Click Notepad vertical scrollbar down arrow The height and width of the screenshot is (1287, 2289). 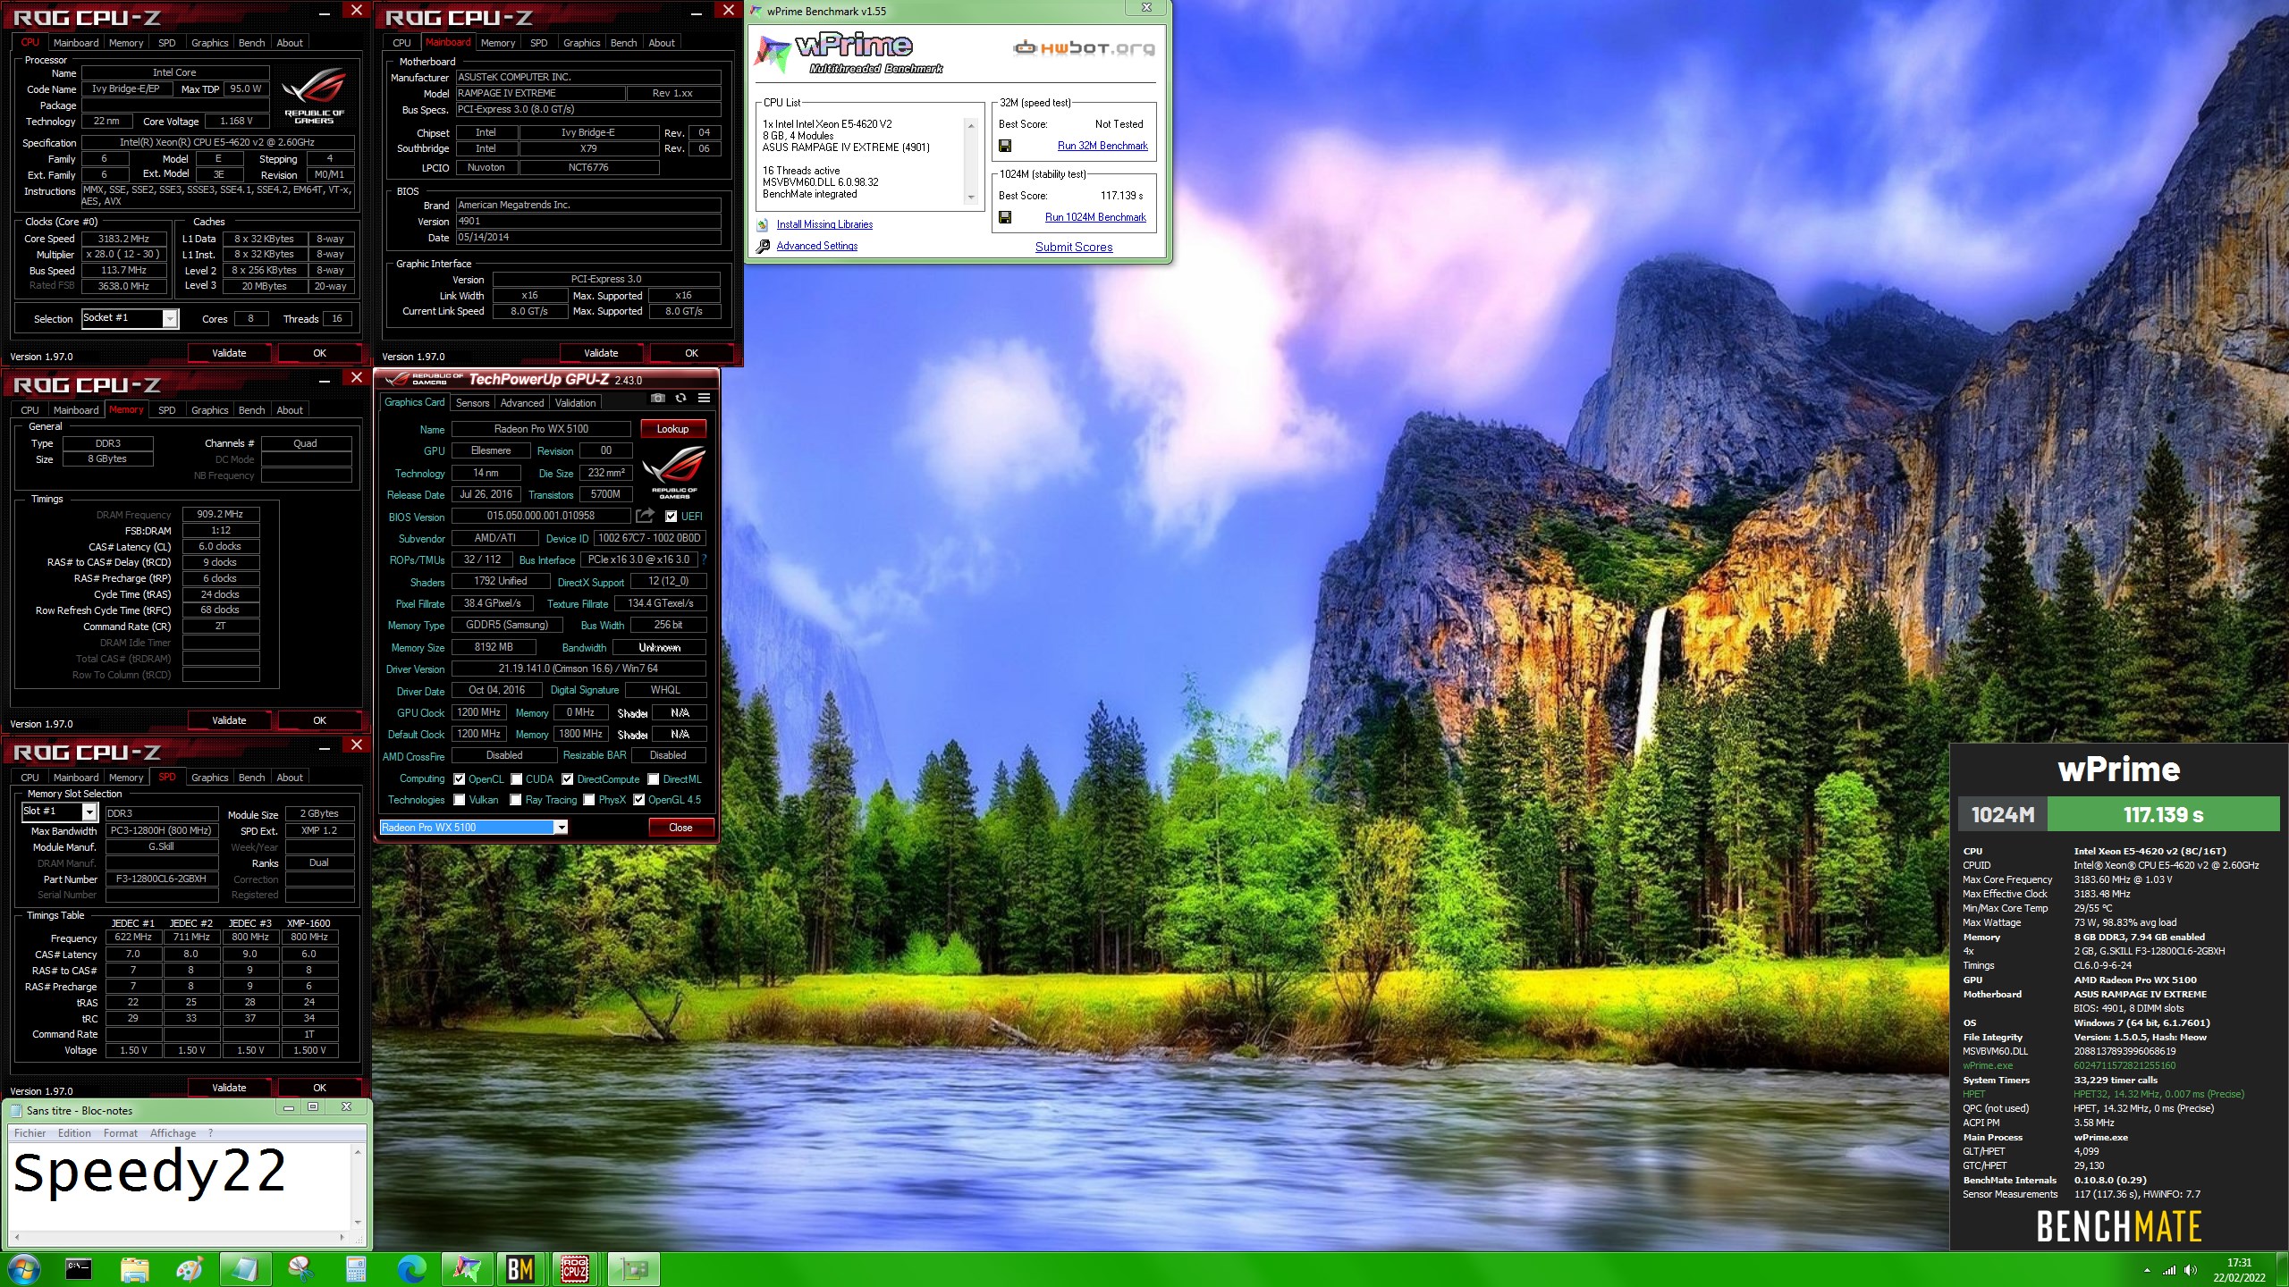click(359, 1222)
